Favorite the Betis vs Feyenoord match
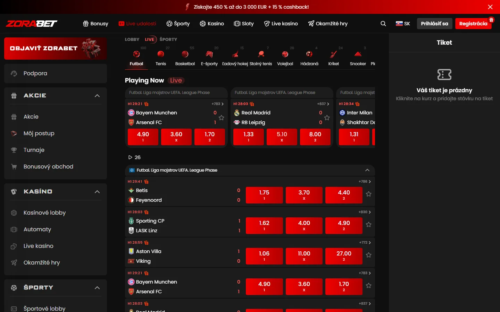This screenshot has height=312, width=500. point(369,194)
